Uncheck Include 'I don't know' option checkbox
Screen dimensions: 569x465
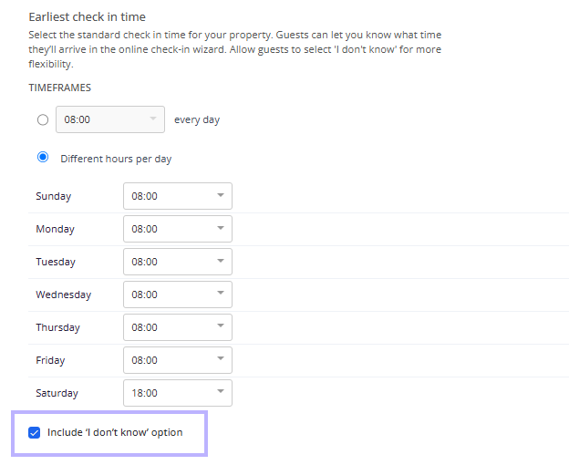[x=34, y=432]
